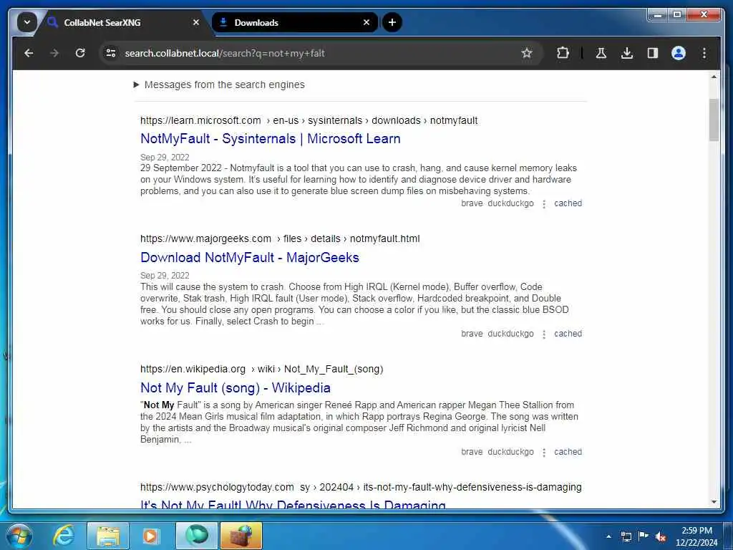Click the green globe browser taskbar icon
The height and width of the screenshot is (550, 733).
coord(196,535)
